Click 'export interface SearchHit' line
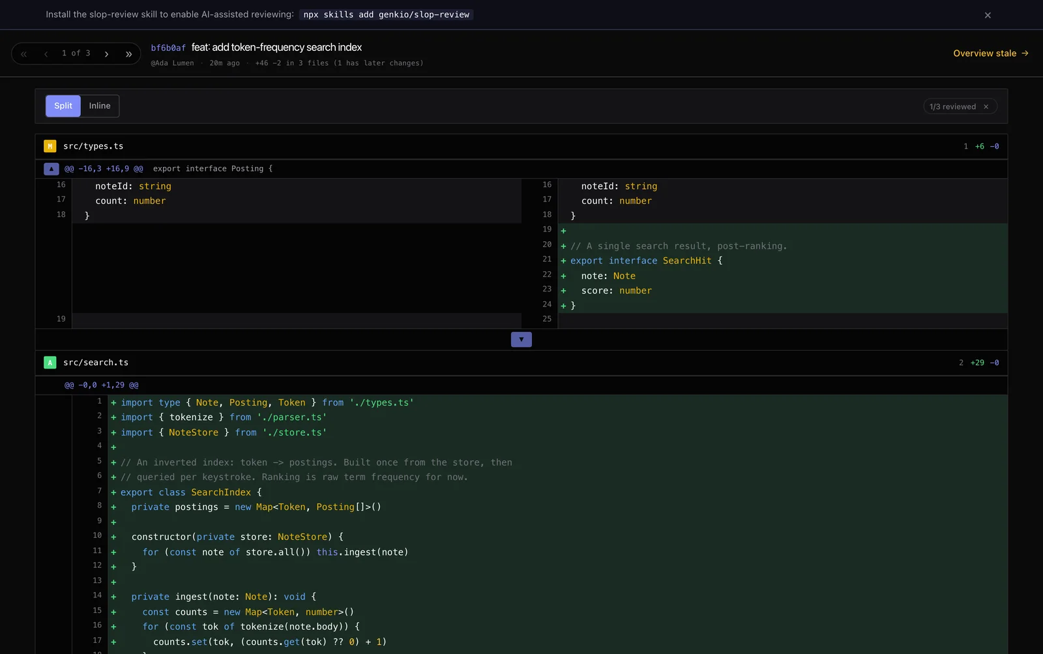The width and height of the screenshot is (1043, 654). tap(783, 261)
